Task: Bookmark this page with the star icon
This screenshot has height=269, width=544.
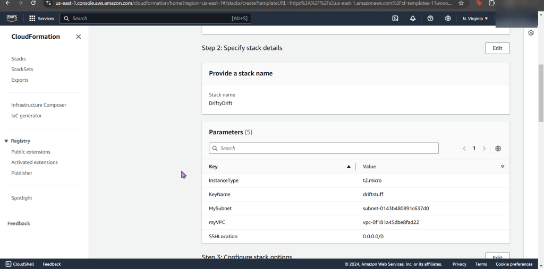Action: click(461, 3)
